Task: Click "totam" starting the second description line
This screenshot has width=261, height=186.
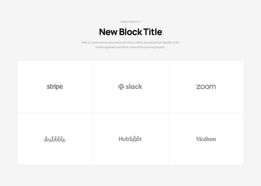Action: coord(100,47)
